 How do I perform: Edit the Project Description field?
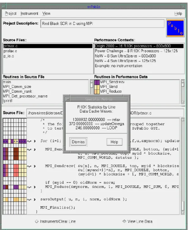103,23
